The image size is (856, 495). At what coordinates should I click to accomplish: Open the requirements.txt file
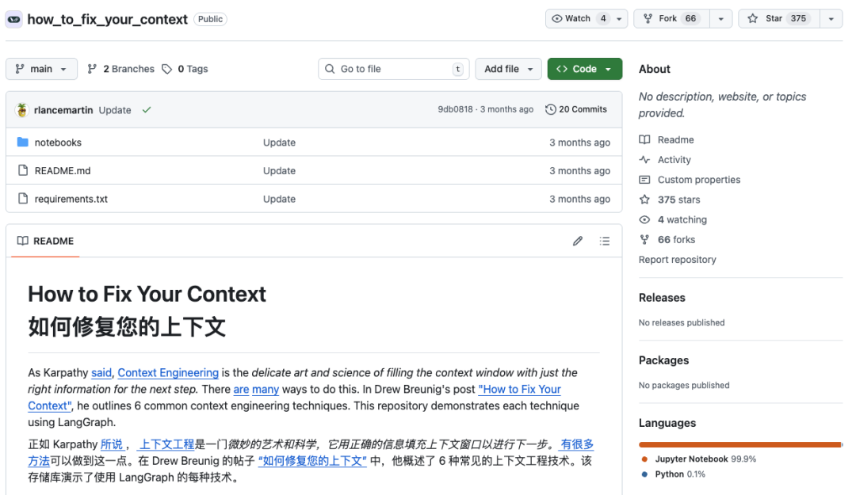point(71,200)
